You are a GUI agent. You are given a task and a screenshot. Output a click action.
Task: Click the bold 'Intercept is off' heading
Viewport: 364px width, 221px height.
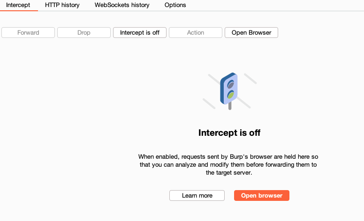pyautogui.click(x=229, y=133)
